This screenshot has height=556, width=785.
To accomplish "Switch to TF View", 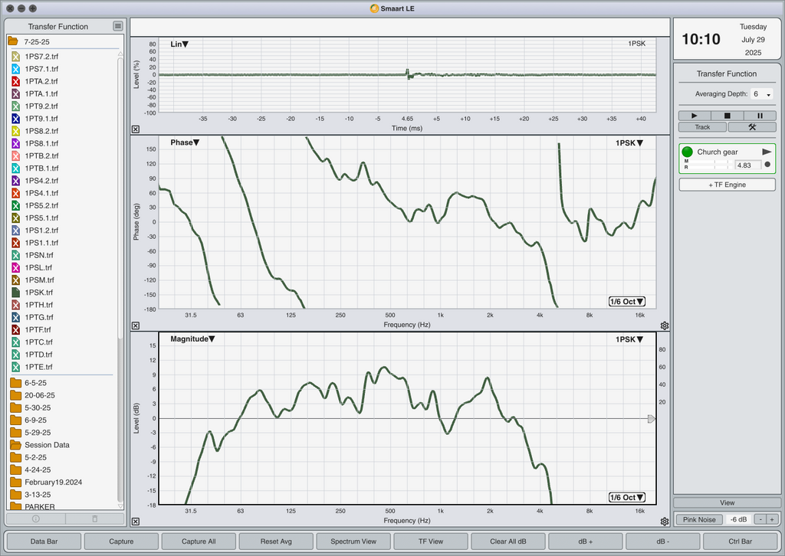I will click(431, 541).
